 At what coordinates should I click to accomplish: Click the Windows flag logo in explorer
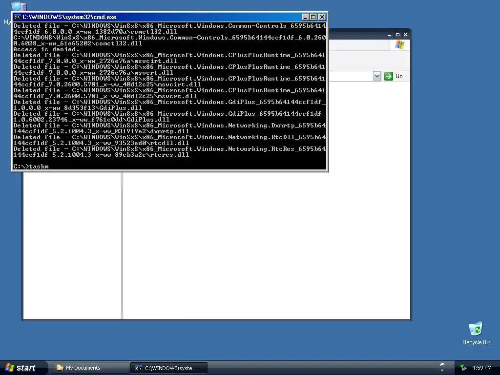click(x=399, y=45)
